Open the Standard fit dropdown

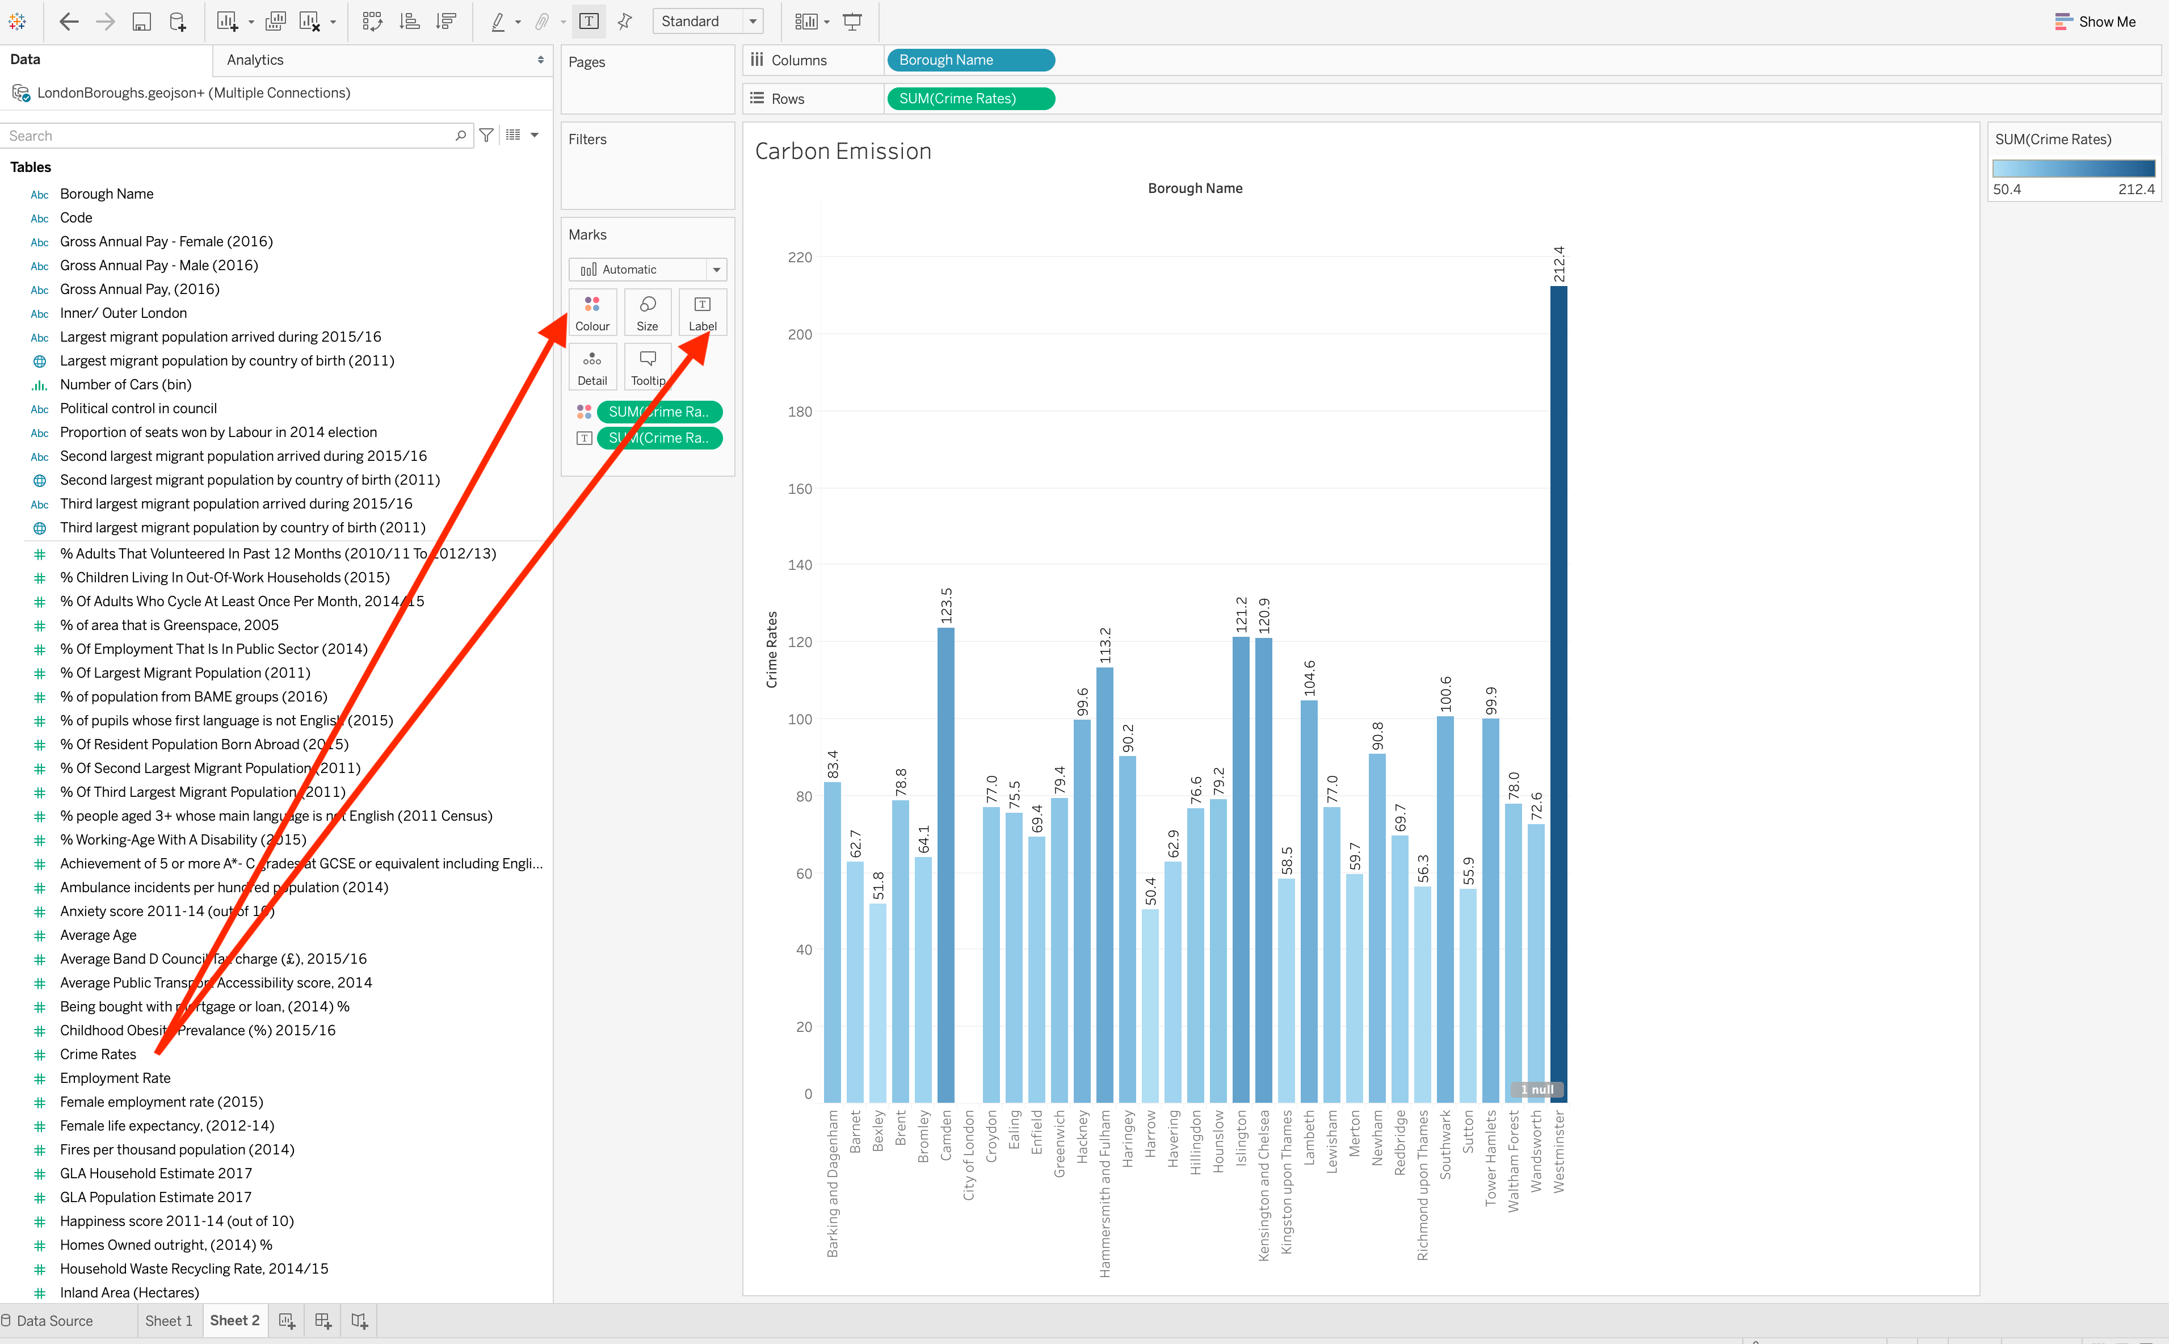click(707, 22)
